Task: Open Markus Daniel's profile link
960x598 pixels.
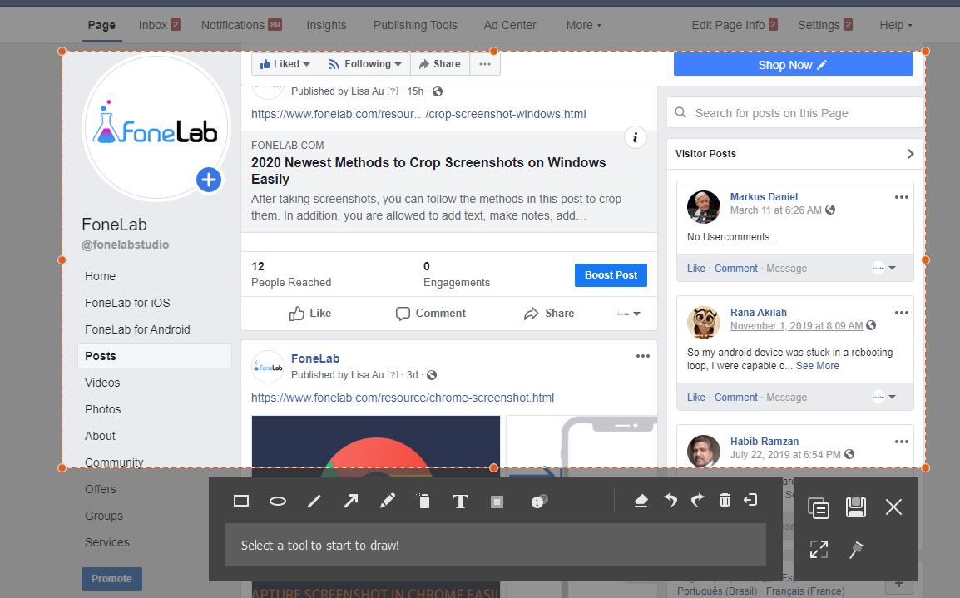Action: [764, 196]
